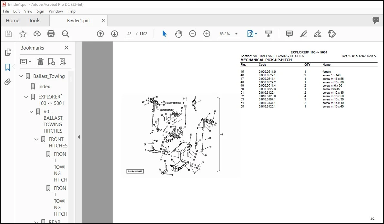
Task: Go to previous page arrow
Action: (100, 34)
